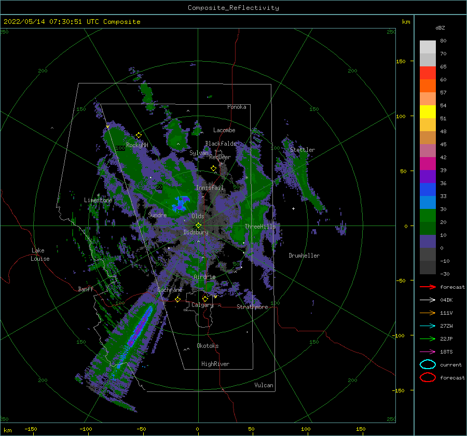467x436 pixels.
Task: Click the lightest gray 80 dBZ swatch
Action: pos(428,47)
